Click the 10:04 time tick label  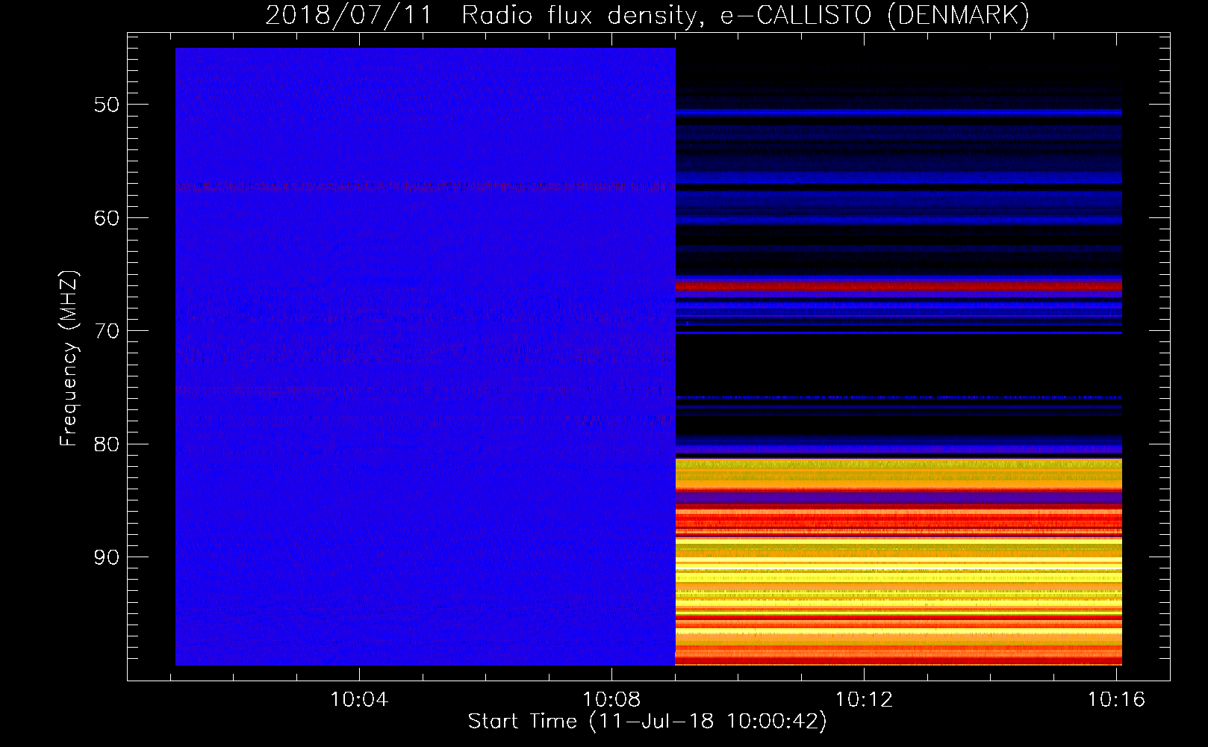(x=359, y=700)
